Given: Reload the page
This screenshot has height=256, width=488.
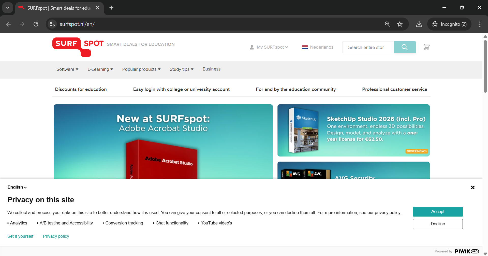Looking at the screenshot, I should (36, 24).
